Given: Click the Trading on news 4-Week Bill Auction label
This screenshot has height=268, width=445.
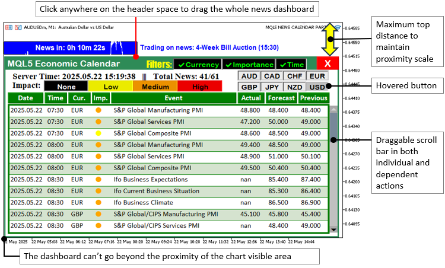Looking at the screenshot, I should tap(209, 47).
